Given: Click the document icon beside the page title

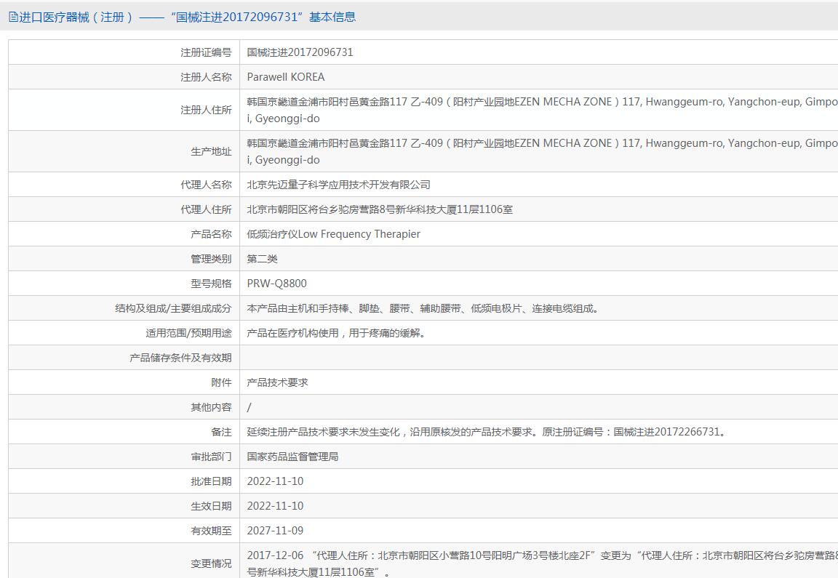Looking at the screenshot, I should 13,17.
